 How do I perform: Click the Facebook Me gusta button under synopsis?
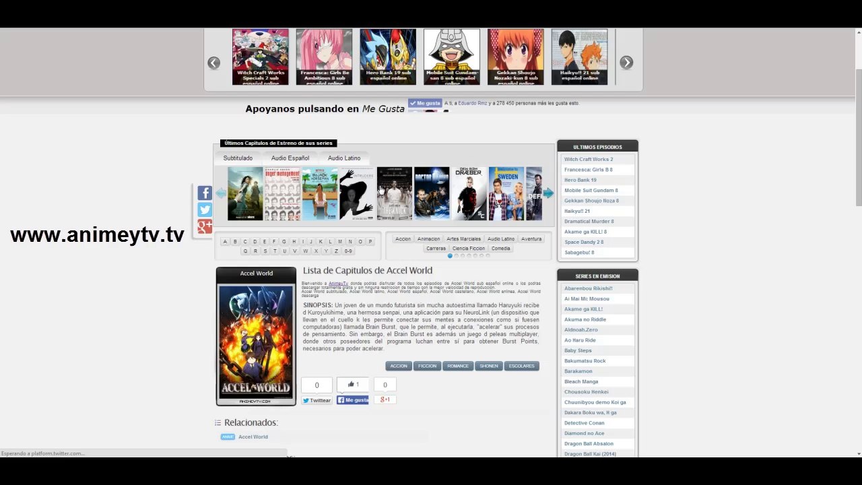coord(353,400)
